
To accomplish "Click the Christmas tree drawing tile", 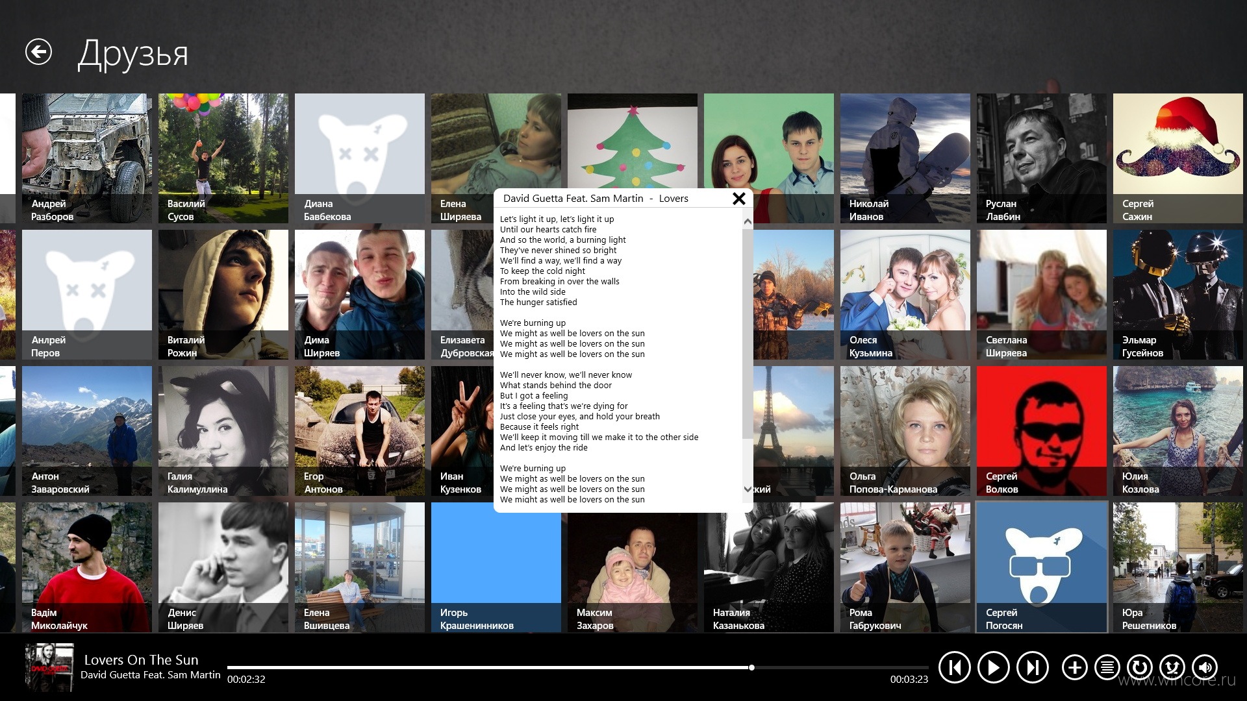I will (633, 140).
